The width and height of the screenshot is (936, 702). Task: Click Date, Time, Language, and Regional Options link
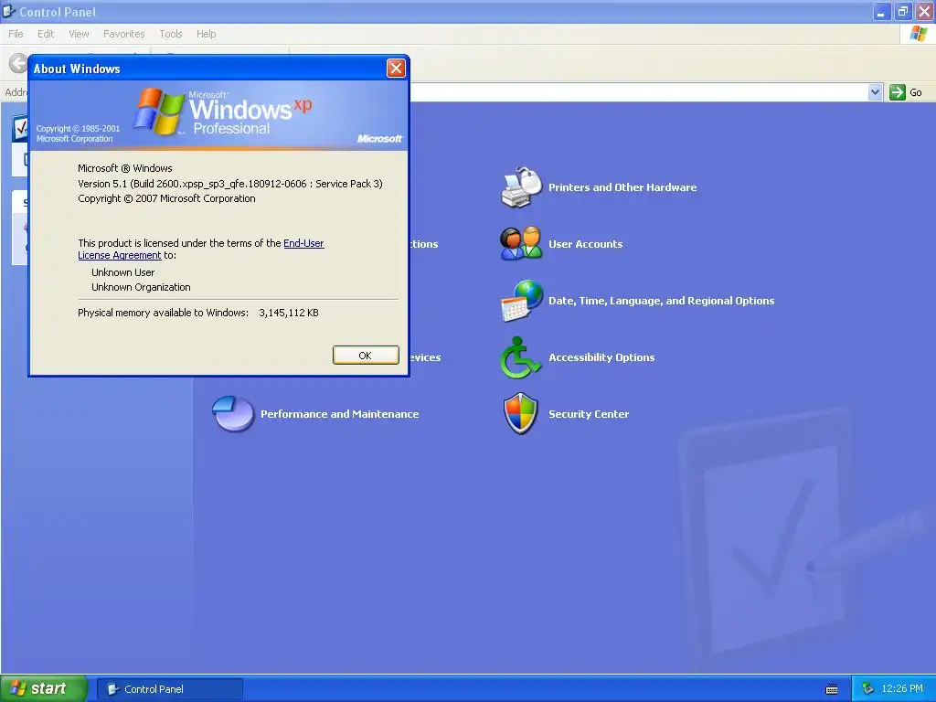click(662, 301)
